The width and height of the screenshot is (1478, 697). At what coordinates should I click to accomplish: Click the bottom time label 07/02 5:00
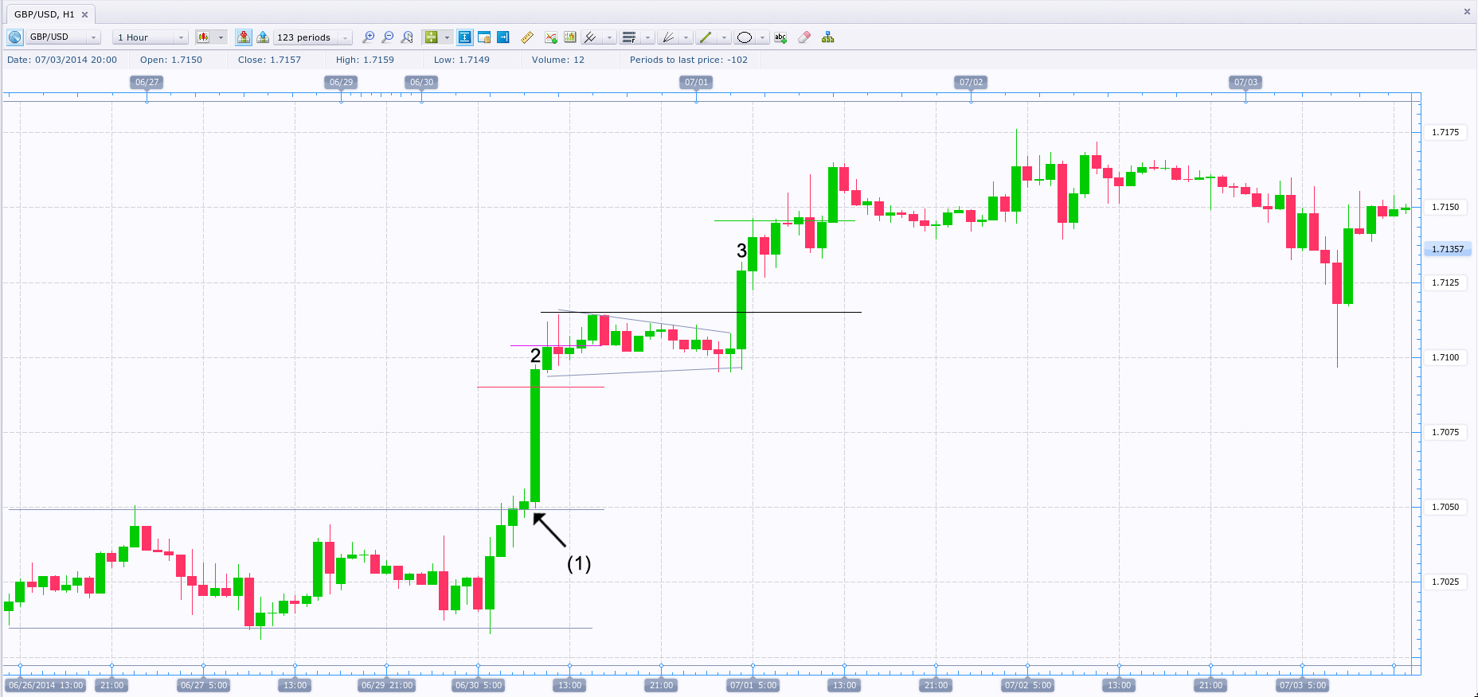(x=1028, y=685)
